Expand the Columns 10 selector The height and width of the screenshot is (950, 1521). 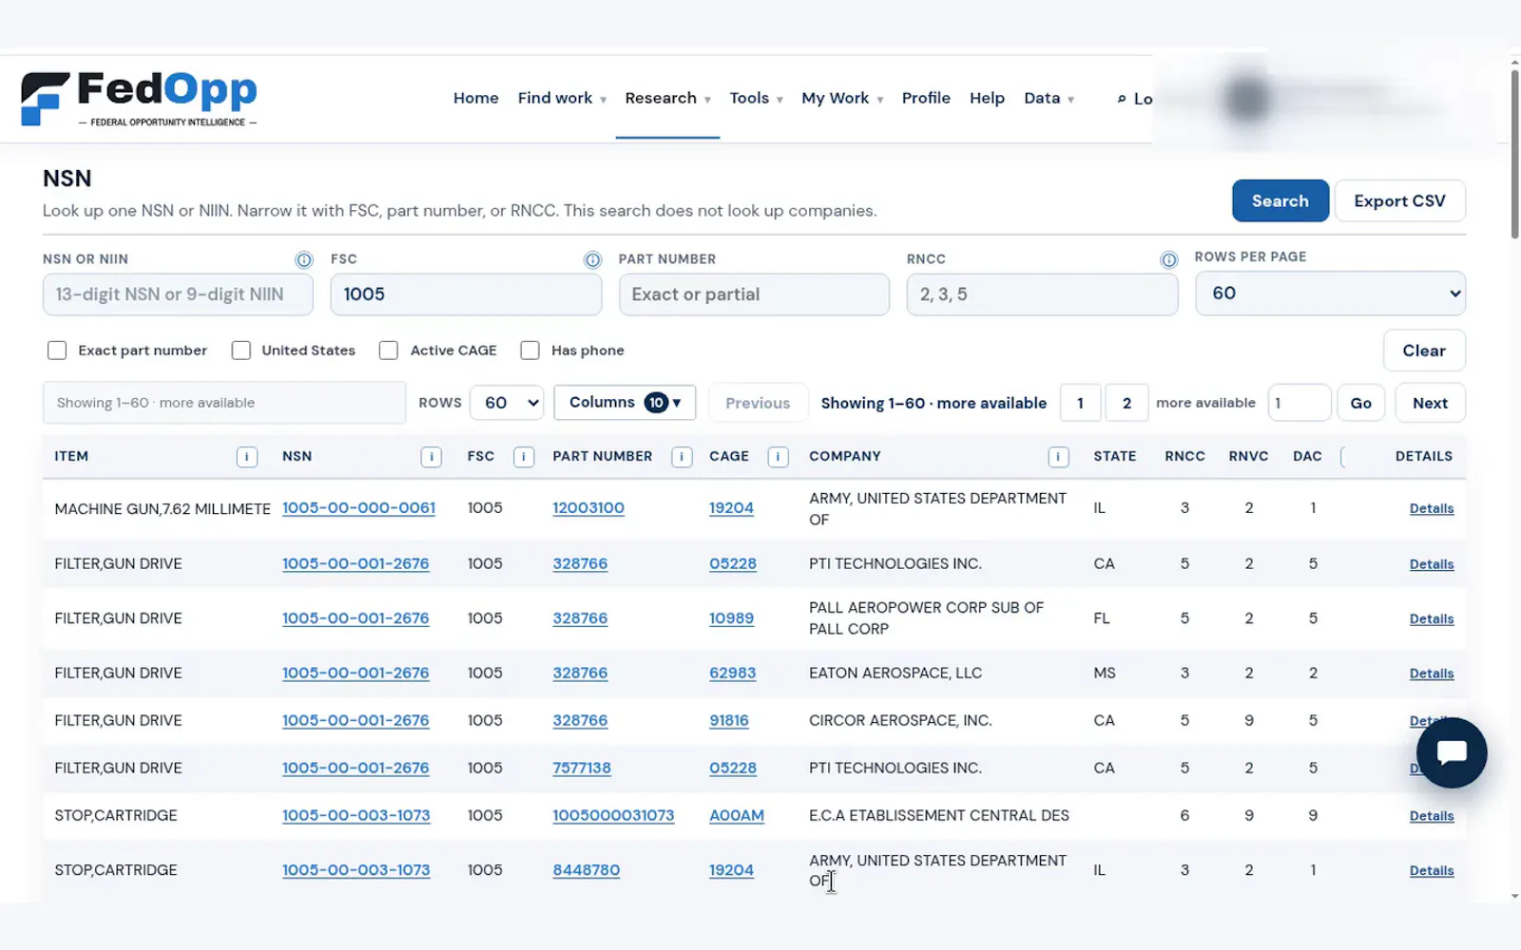point(625,403)
